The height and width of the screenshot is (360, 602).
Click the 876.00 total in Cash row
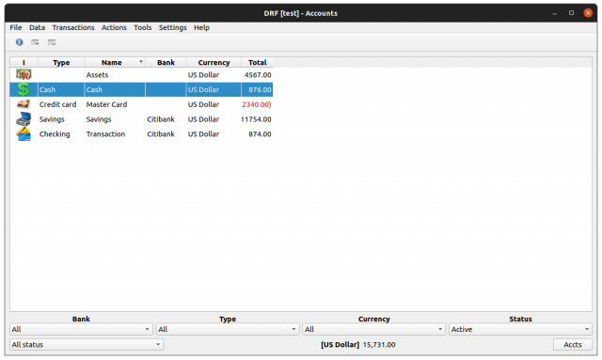[x=260, y=89]
